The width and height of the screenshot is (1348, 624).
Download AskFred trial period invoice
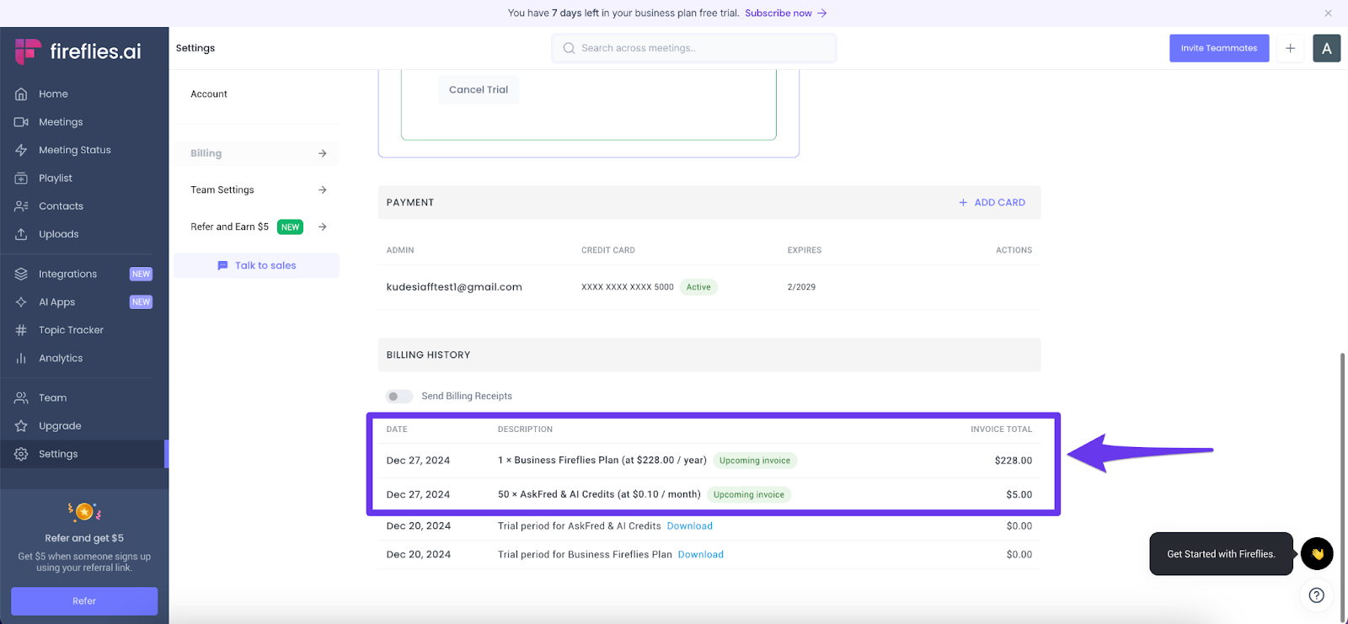690,525
